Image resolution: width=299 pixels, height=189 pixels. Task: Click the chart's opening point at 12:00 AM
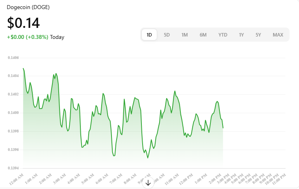pos(23,68)
